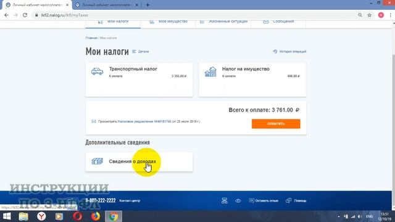Click the money stack icon on income card
Image resolution: width=395 pixels, height=222 pixels.
point(98,161)
